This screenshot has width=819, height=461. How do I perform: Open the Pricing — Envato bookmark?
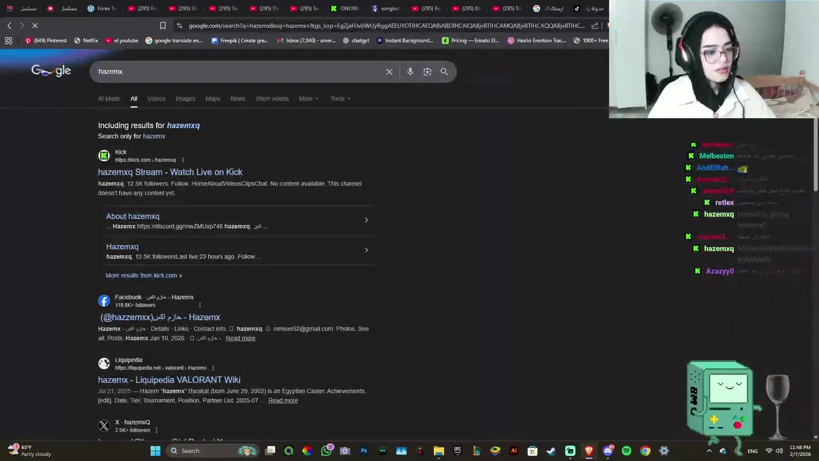tap(470, 40)
